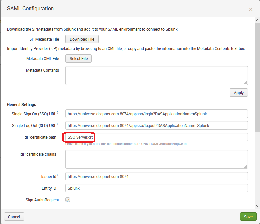The width and height of the screenshot is (260, 224).
Task: Click the Issuer Id input field
Action: point(157,176)
